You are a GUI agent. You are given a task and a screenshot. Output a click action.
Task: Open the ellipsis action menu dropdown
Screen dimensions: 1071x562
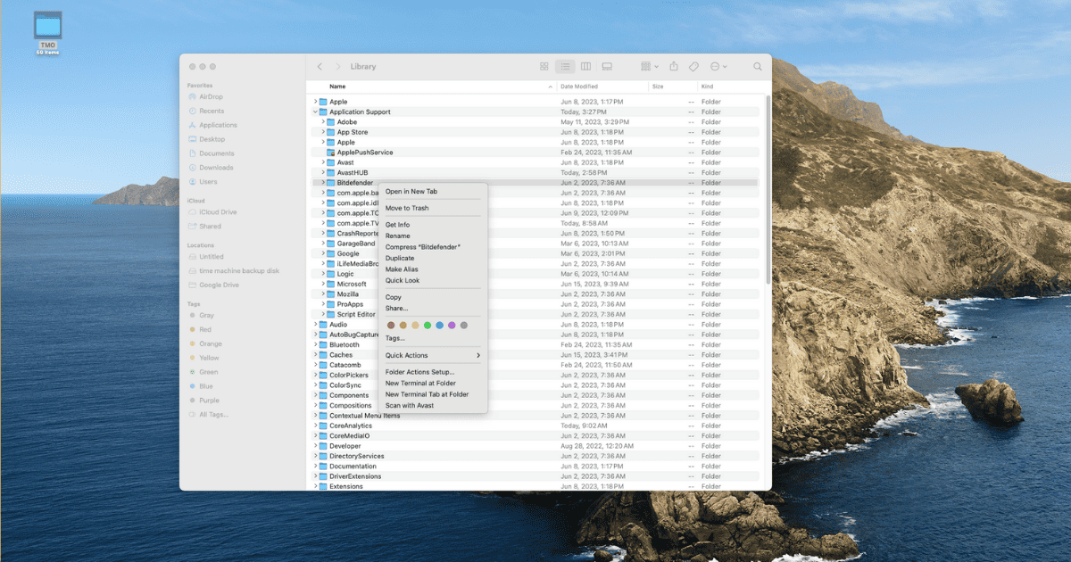718,67
